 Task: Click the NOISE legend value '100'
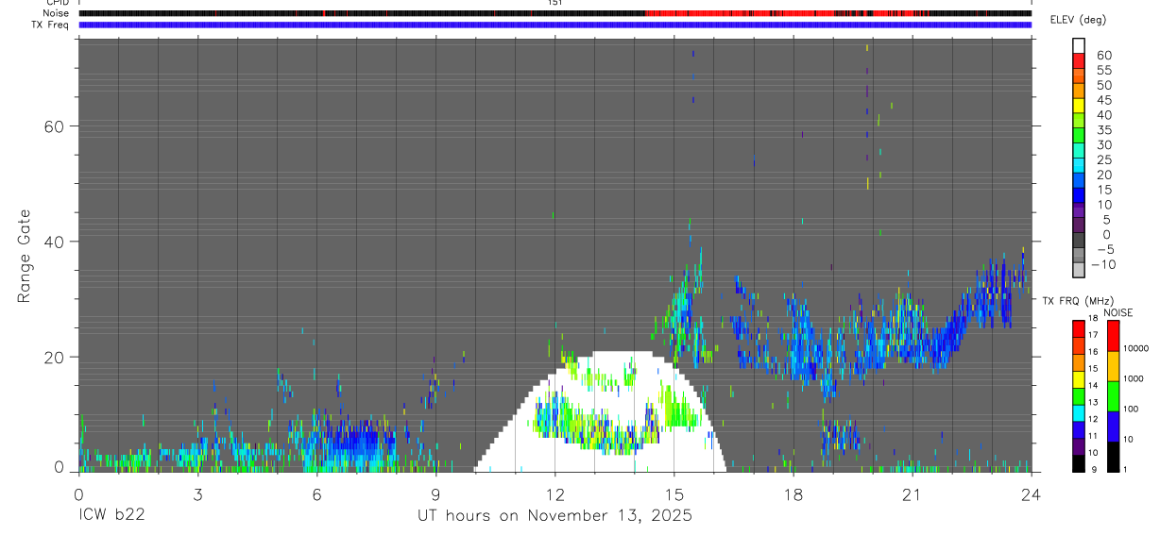1133,409
